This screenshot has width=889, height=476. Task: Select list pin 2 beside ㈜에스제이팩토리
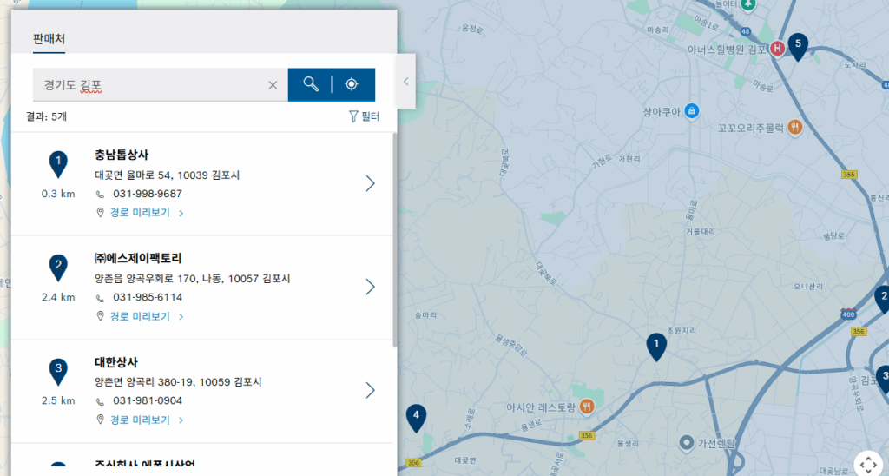[x=58, y=268]
